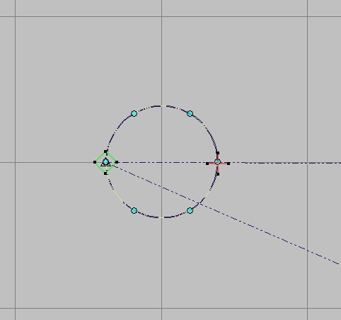Click the cyan point at red crosshair center
341x320 pixels.
tap(217, 162)
